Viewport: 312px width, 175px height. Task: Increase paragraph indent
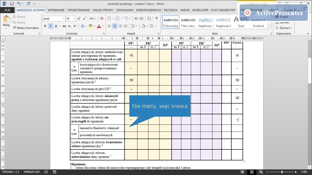point(142,18)
